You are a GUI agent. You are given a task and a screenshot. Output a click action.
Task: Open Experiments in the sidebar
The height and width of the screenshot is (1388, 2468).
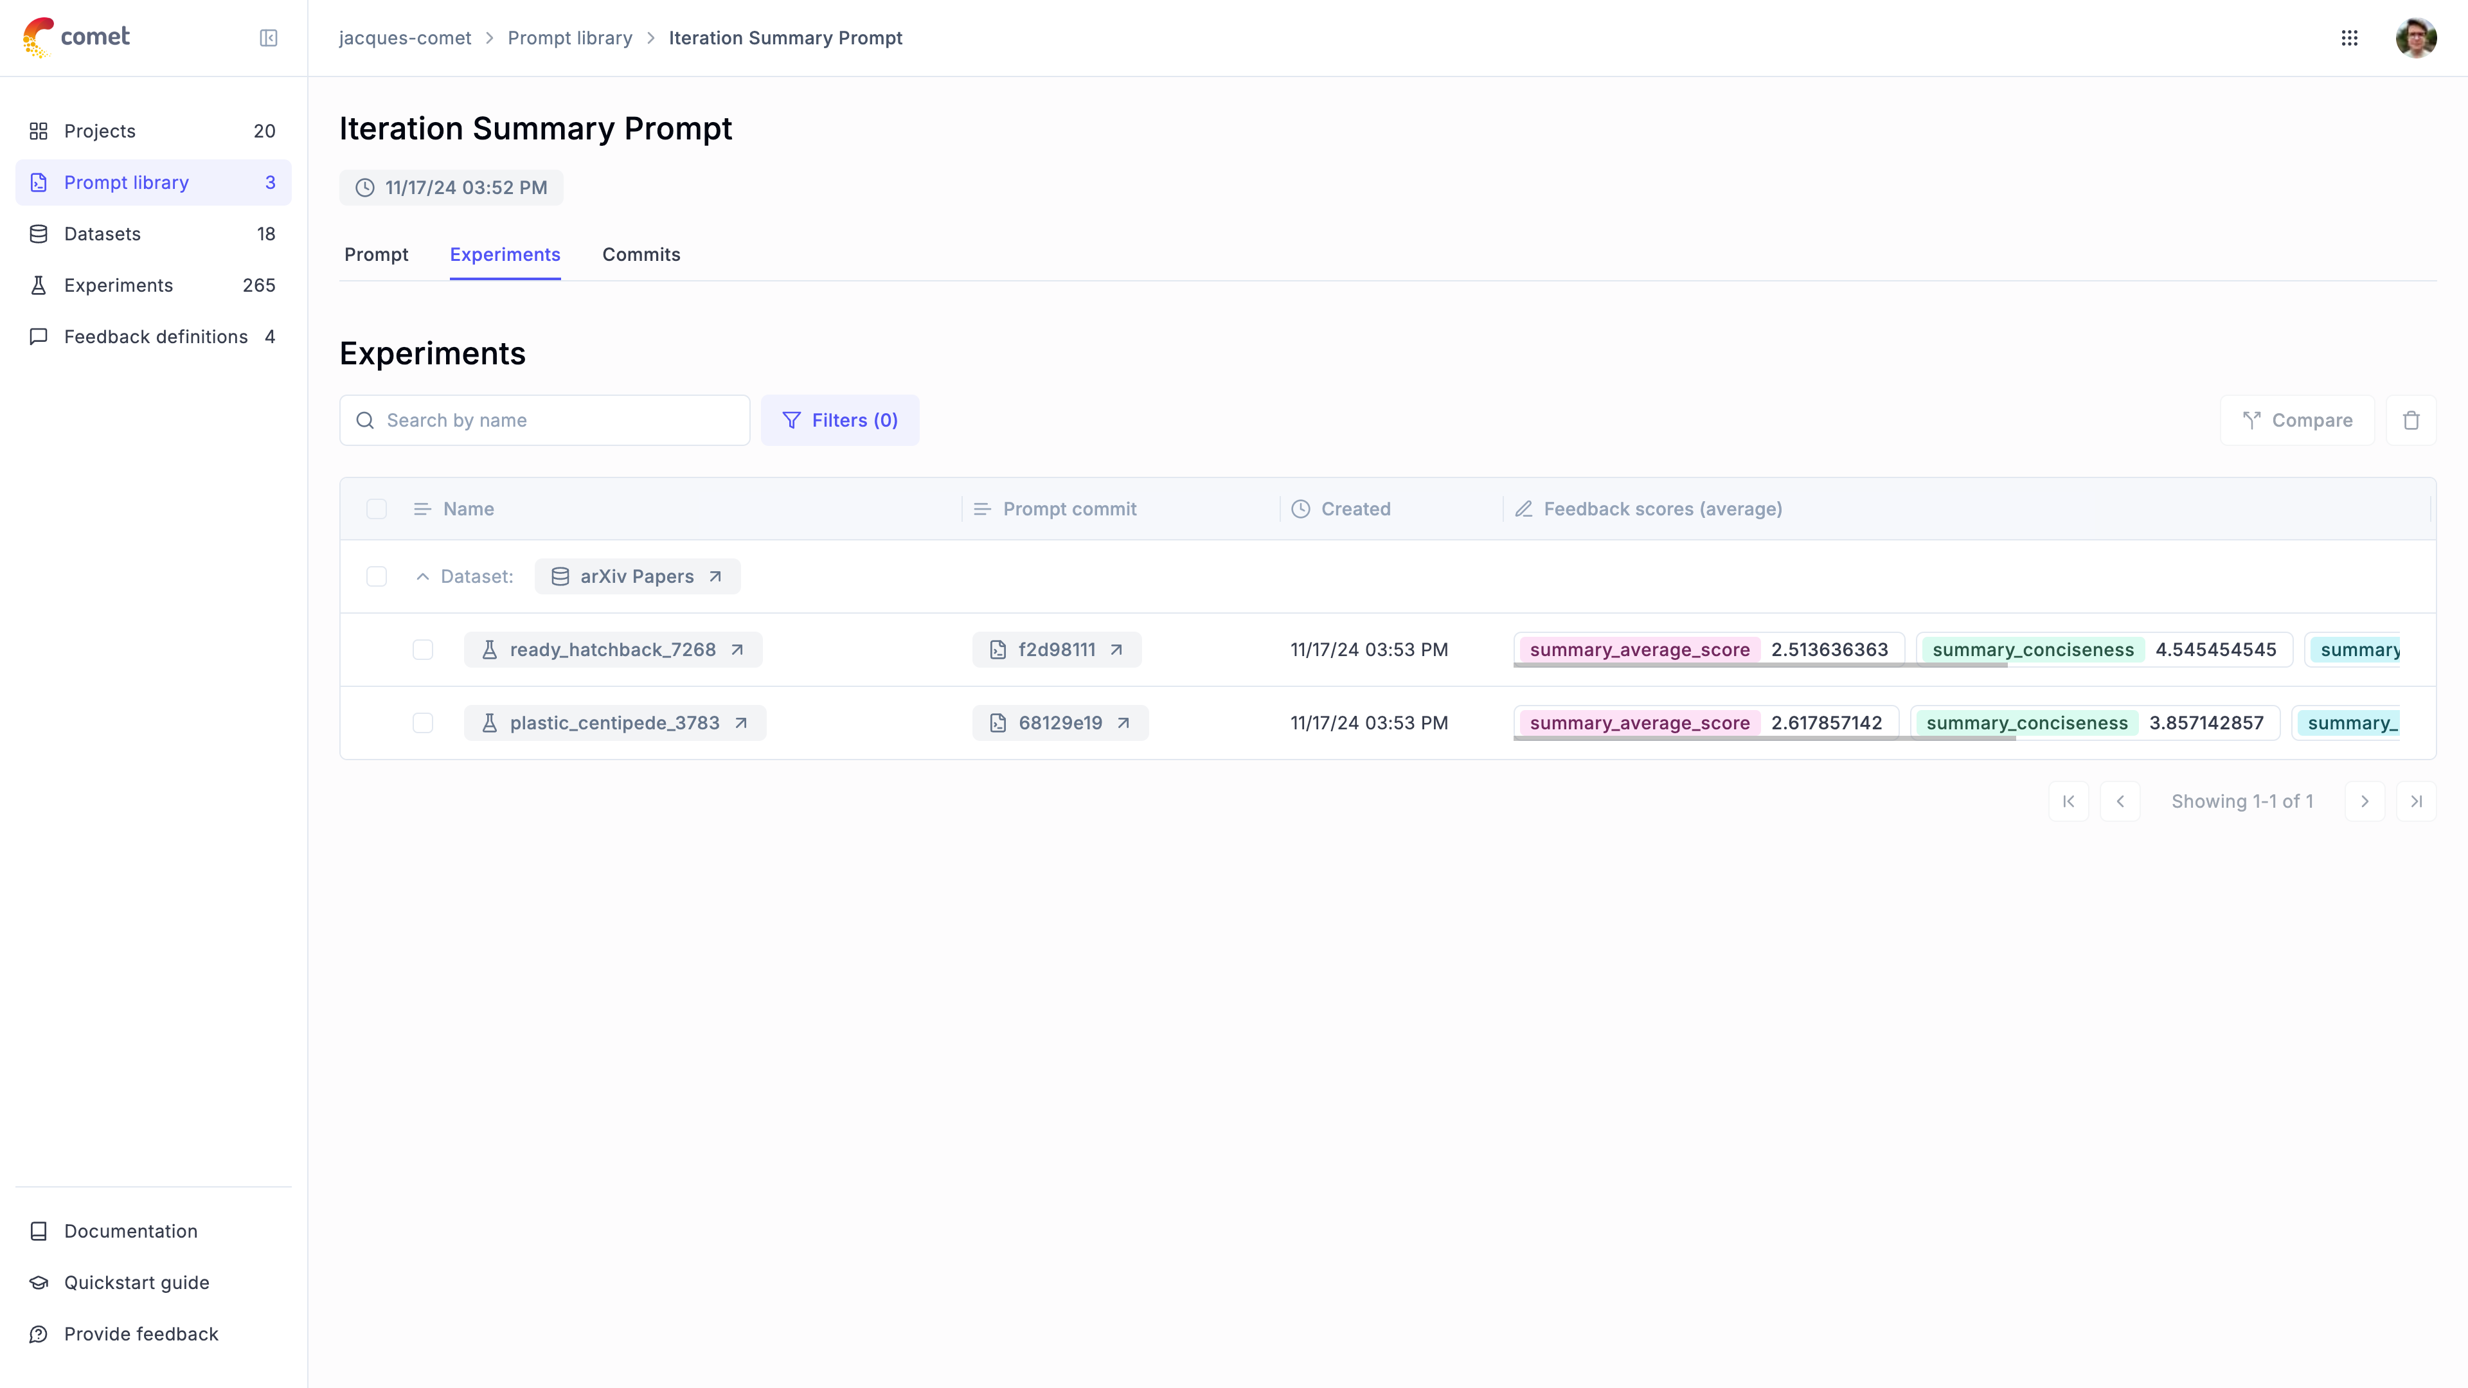[154, 285]
